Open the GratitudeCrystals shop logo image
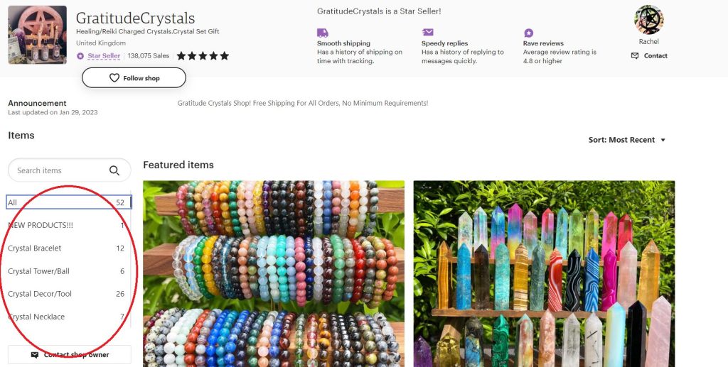This screenshot has height=367, width=728. (x=37, y=35)
